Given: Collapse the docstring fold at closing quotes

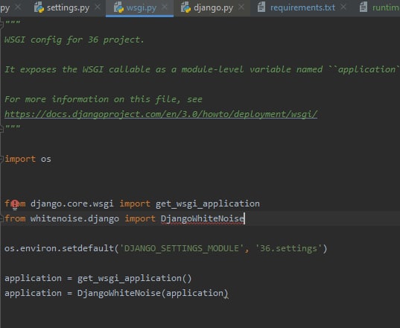Looking at the screenshot, I should pos(1,129).
